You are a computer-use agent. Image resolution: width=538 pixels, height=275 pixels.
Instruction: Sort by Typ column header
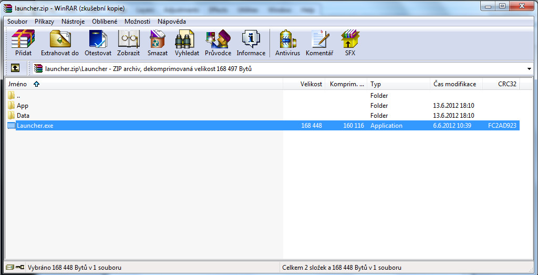pyautogui.click(x=398, y=84)
